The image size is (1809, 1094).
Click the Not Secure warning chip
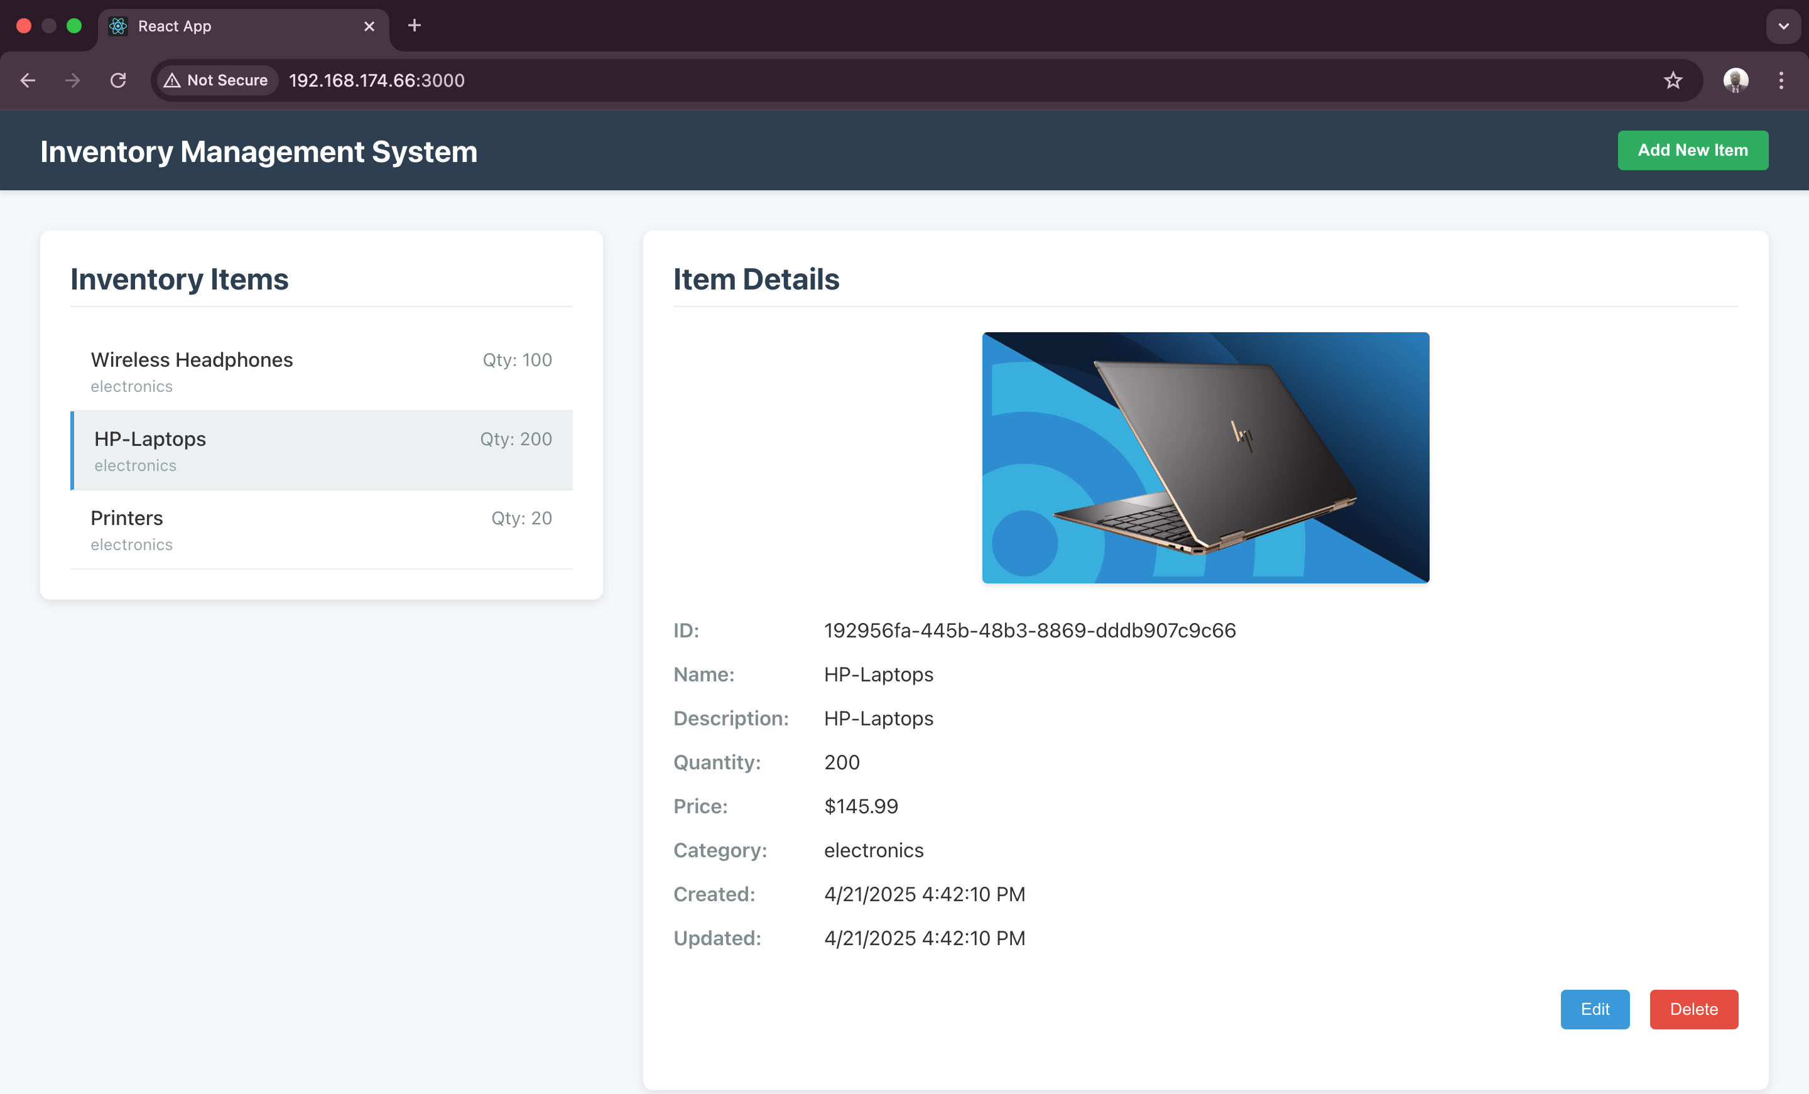pos(217,80)
